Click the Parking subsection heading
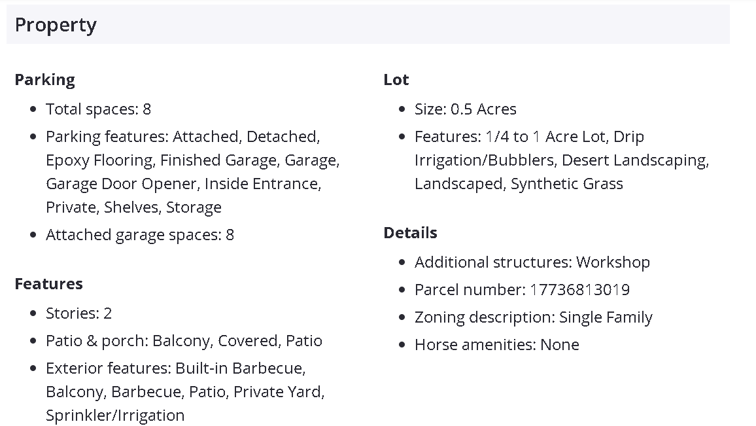 [x=44, y=80]
